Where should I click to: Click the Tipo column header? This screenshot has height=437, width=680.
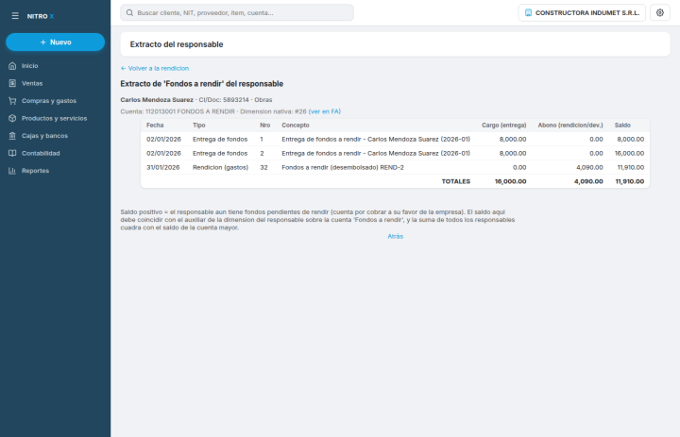(x=198, y=125)
